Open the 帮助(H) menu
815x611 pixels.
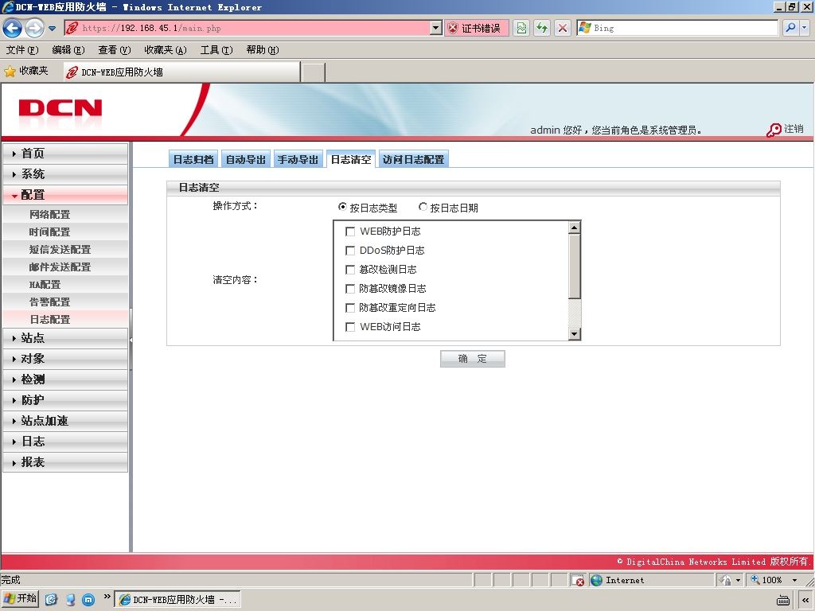263,50
